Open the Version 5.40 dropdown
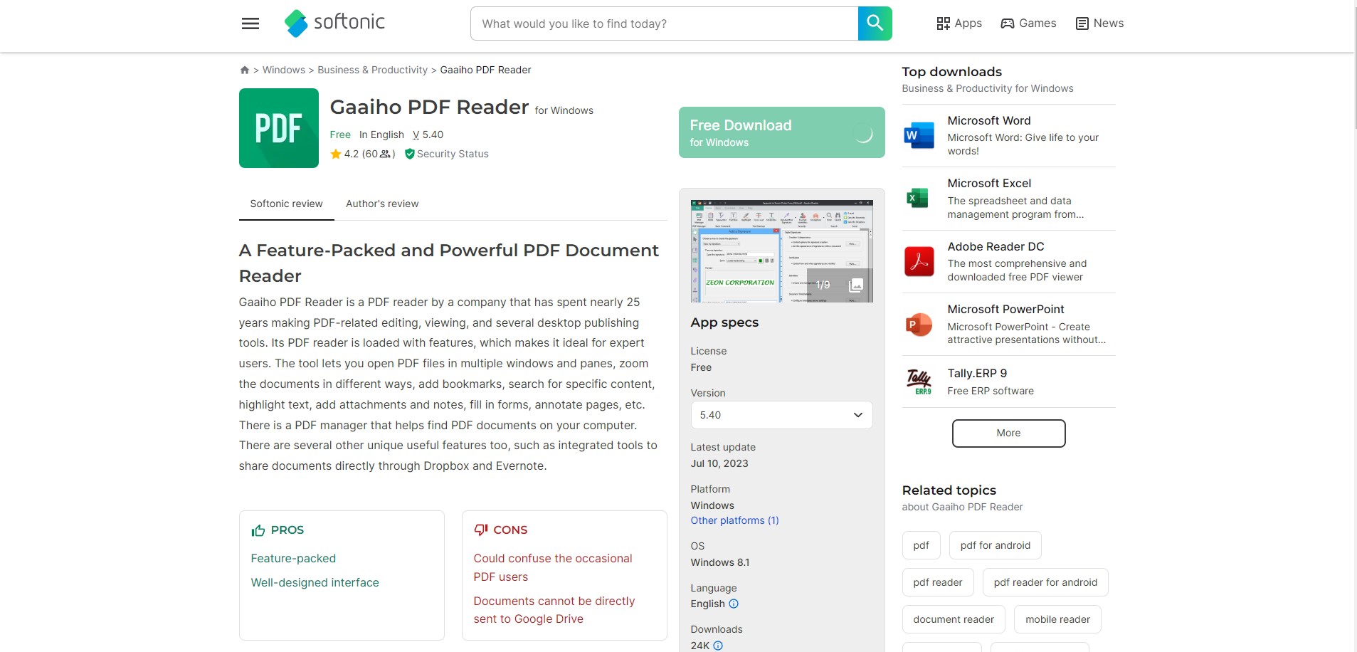This screenshot has width=1357, height=652. pos(782,415)
